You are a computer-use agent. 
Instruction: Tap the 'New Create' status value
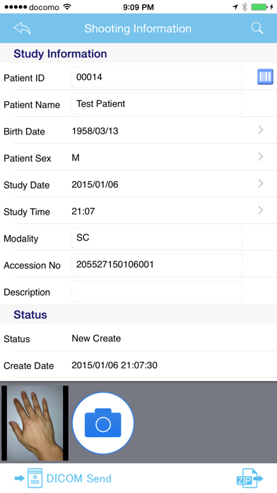tap(96, 339)
